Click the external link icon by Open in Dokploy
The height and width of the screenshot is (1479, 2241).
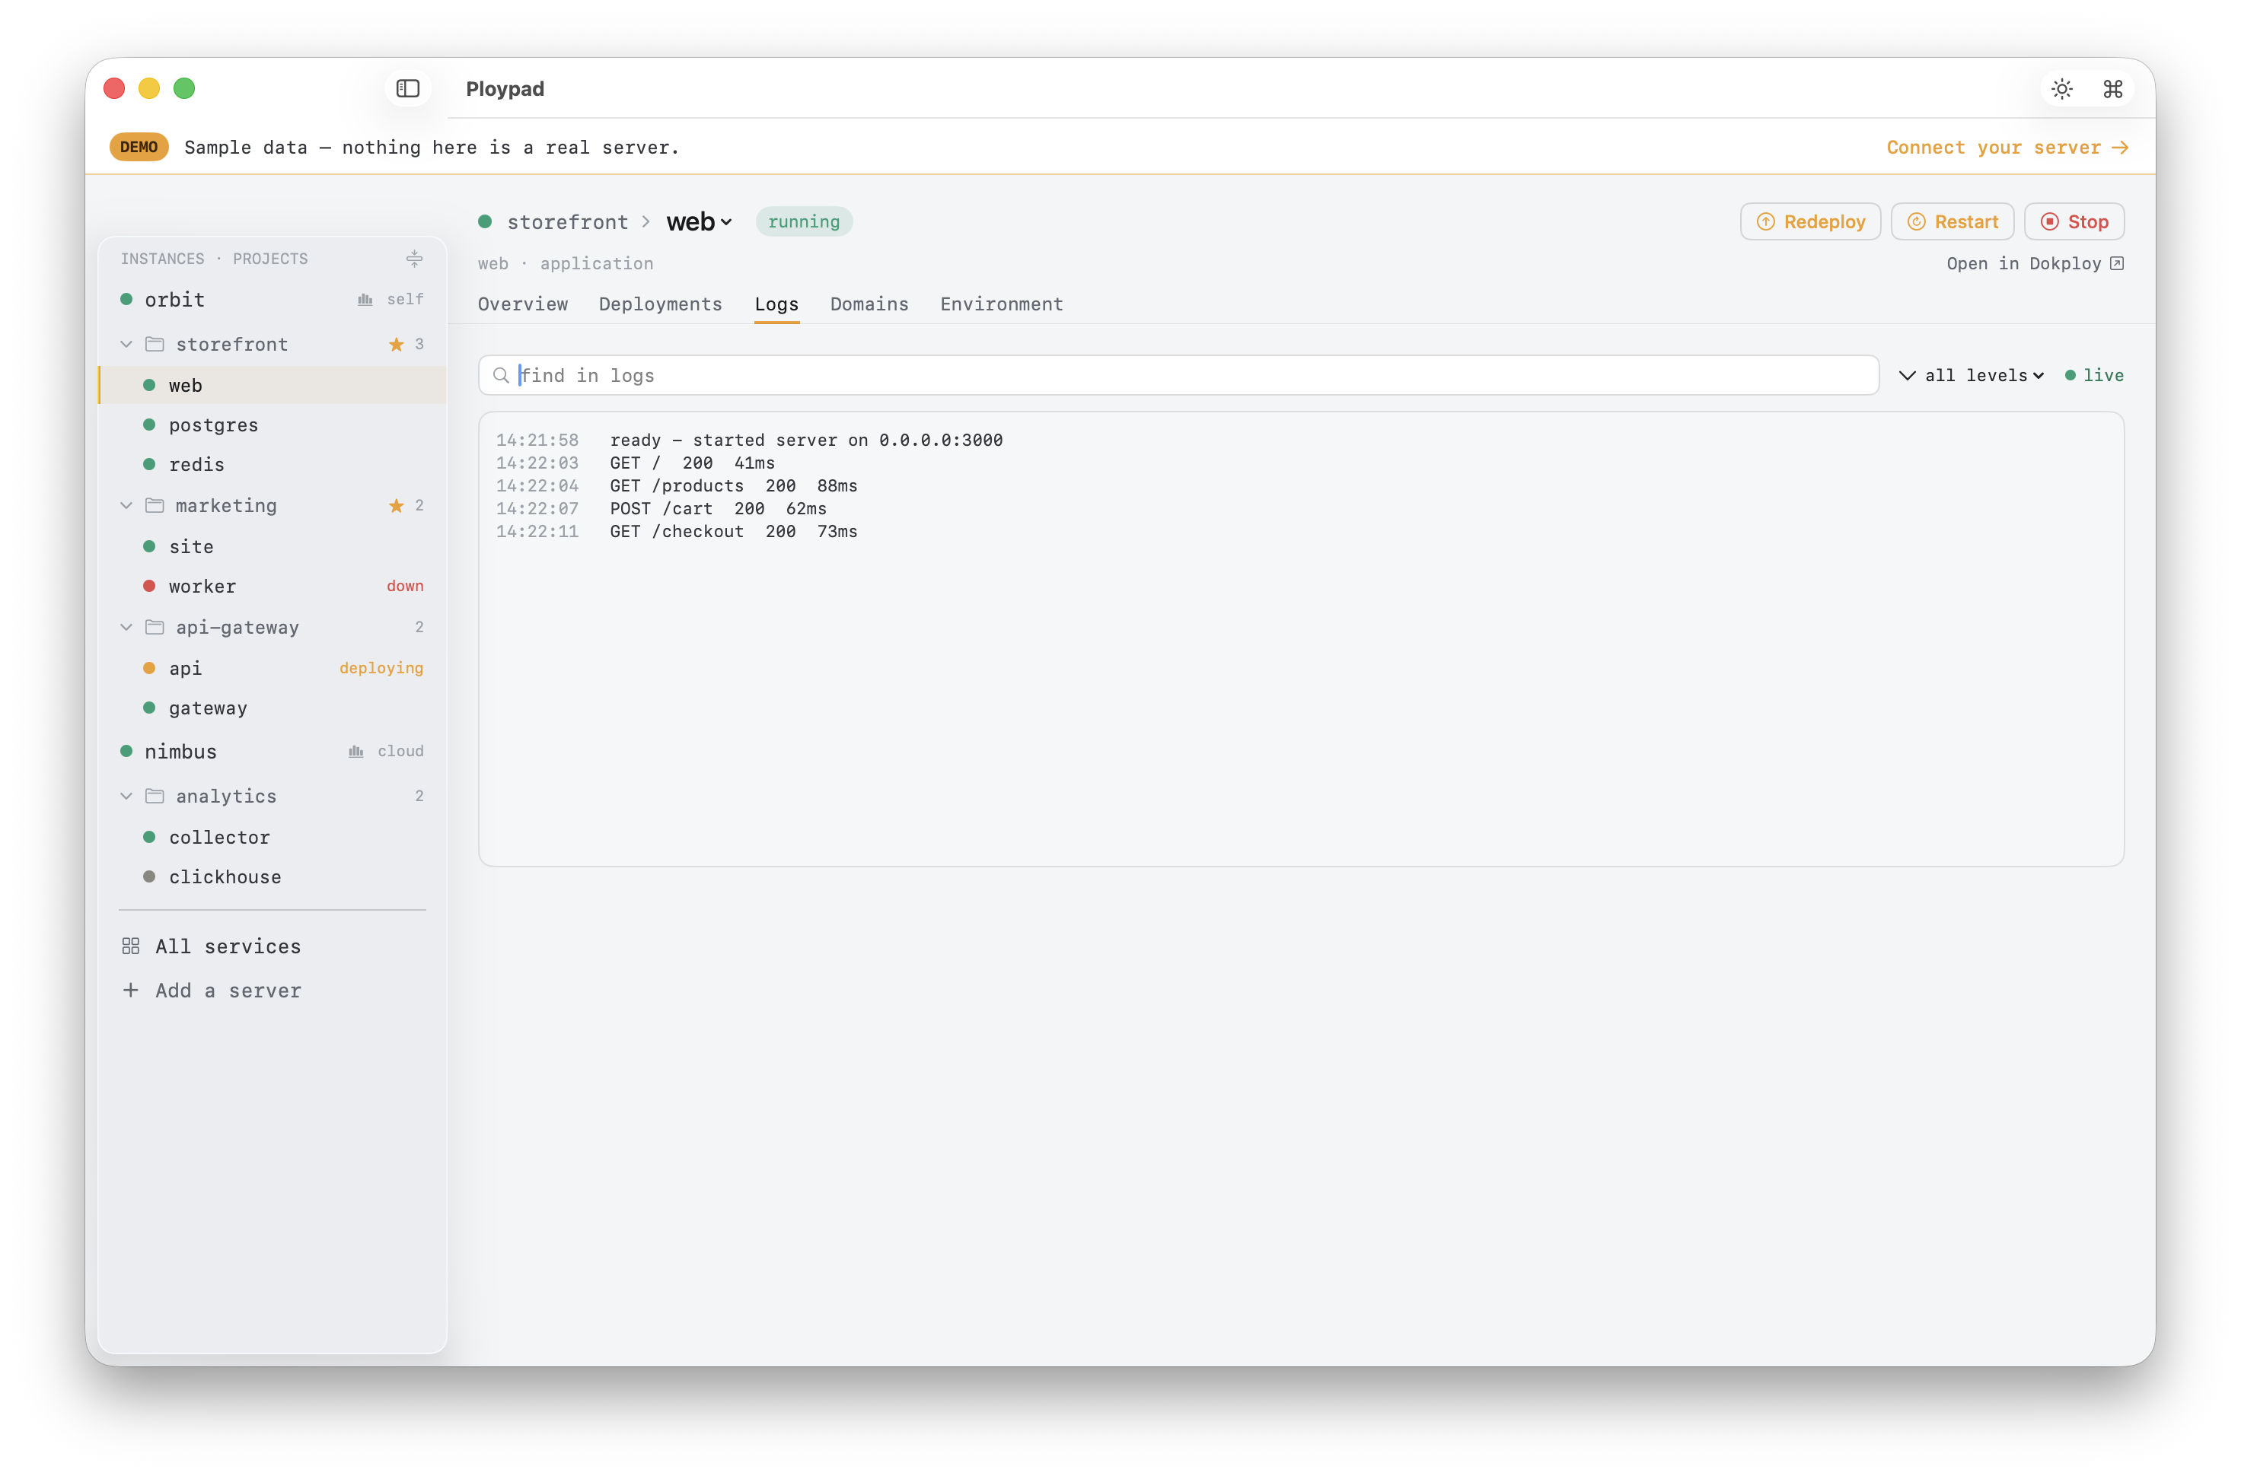point(2116,264)
